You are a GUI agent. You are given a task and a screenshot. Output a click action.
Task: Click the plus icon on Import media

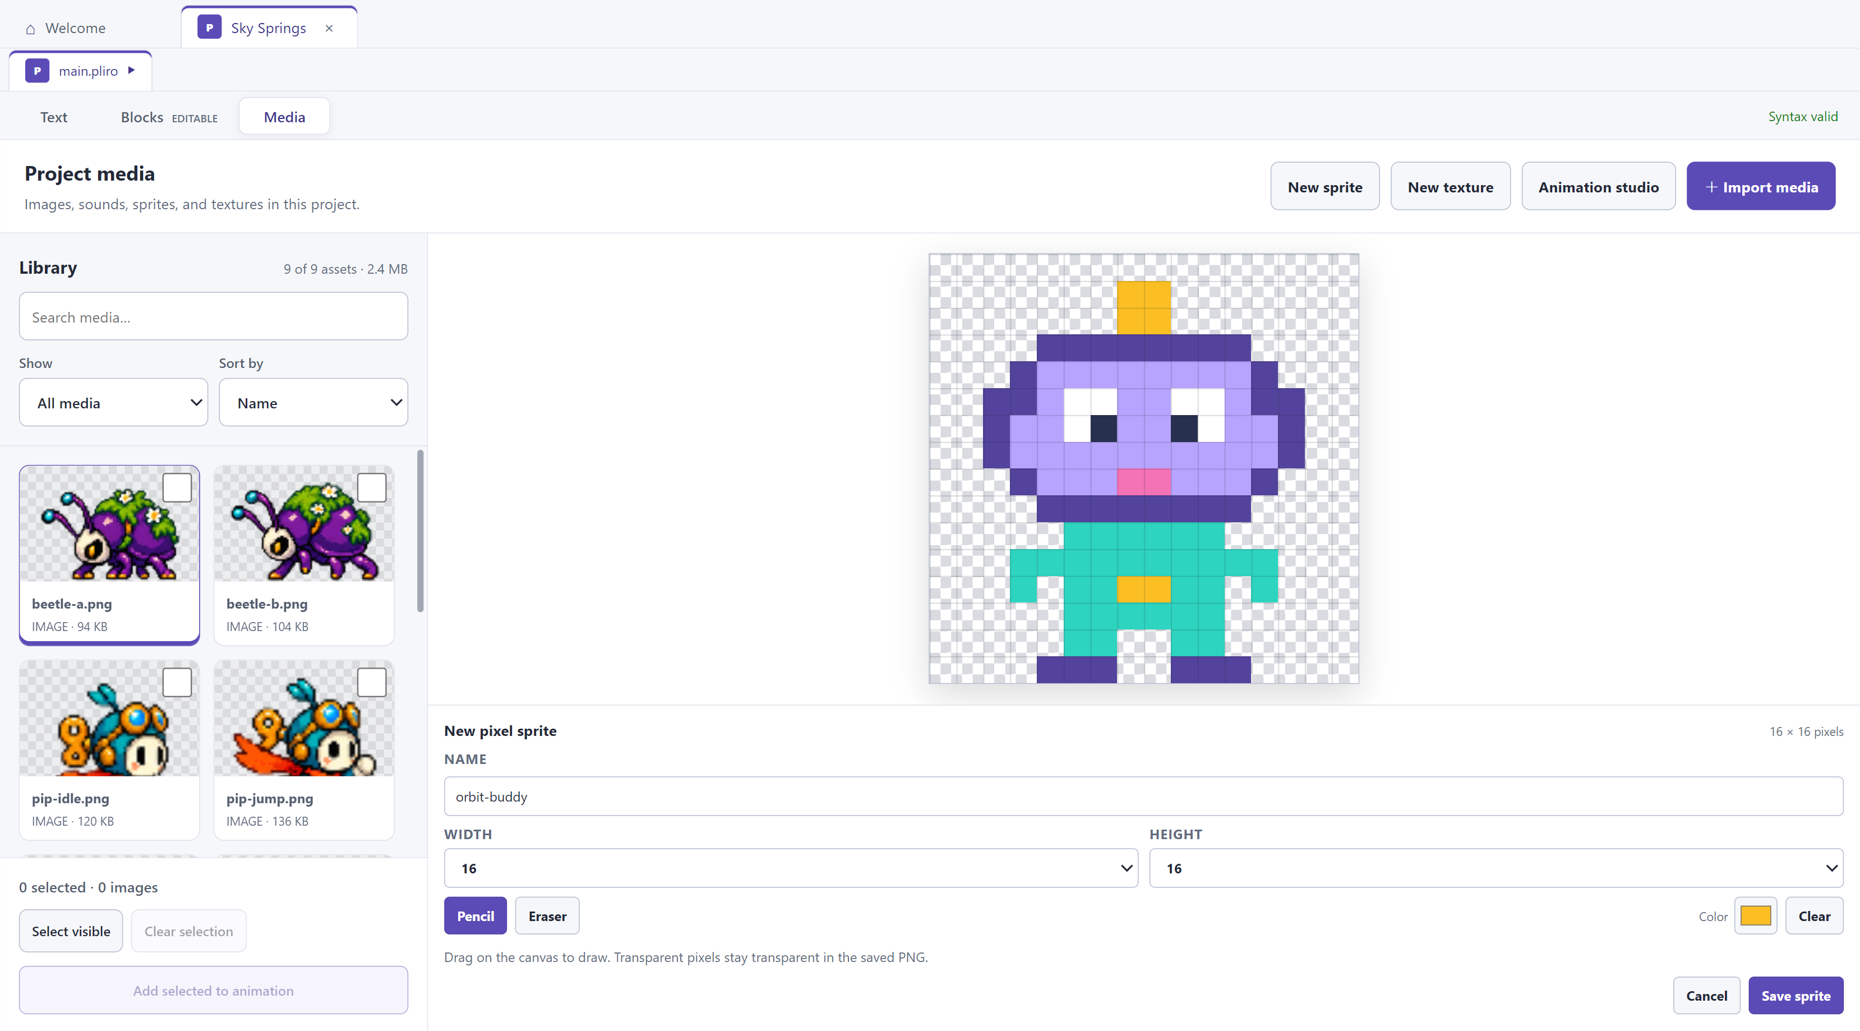pyautogui.click(x=1710, y=187)
